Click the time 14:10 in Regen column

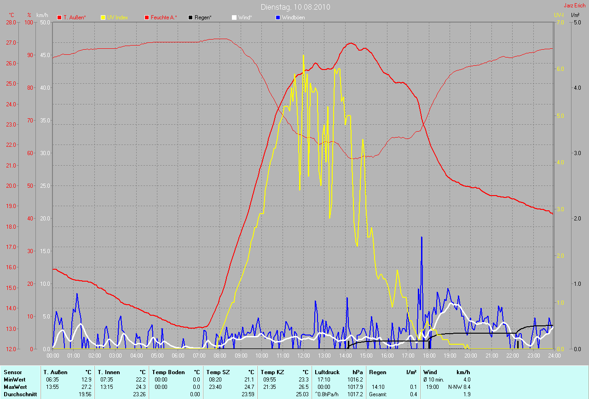point(379,387)
